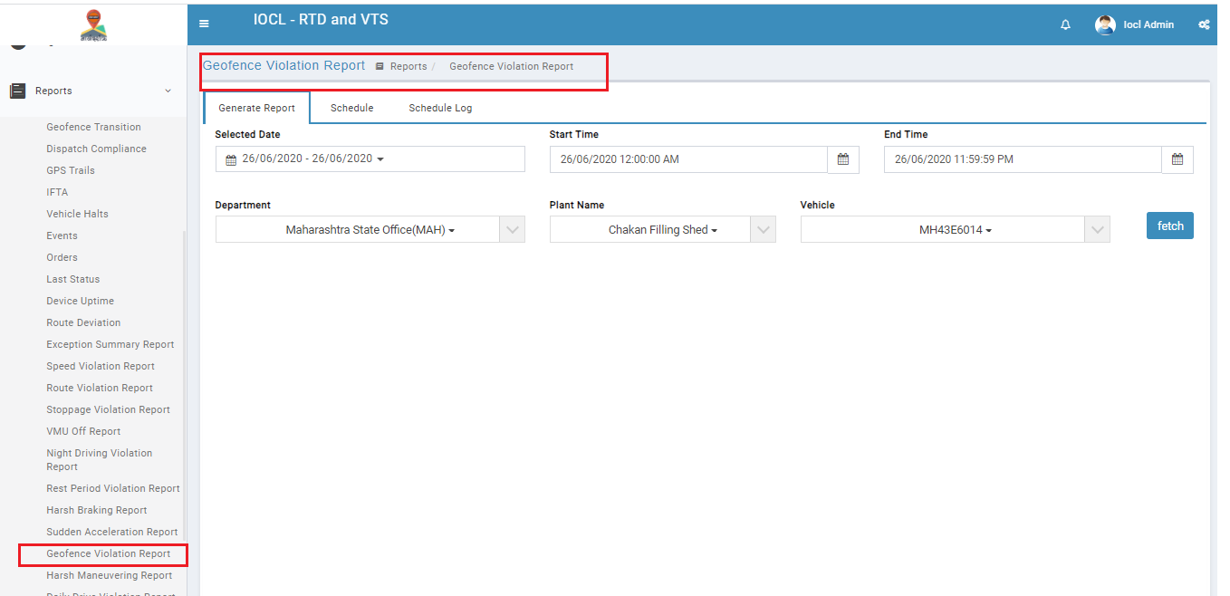
Task: Open the Vehicle dropdown arrow
Action: click(1098, 230)
